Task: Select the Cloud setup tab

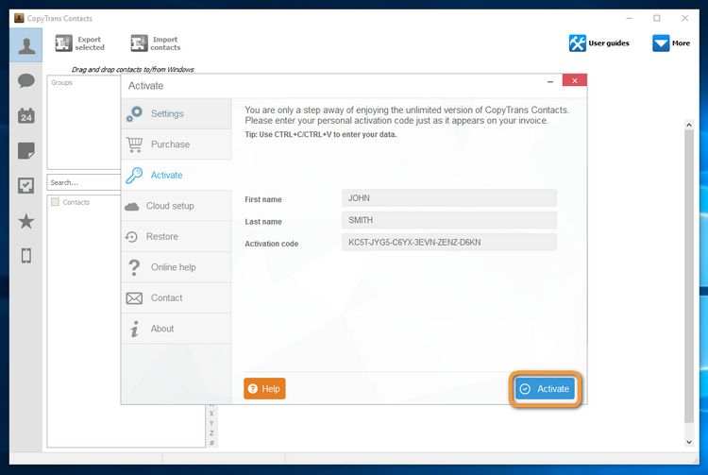Action: [x=177, y=206]
